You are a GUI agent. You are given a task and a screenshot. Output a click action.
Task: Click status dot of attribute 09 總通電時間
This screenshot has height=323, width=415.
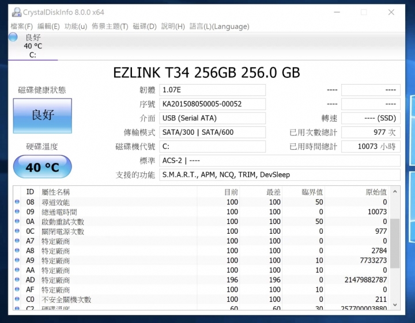(x=17, y=212)
